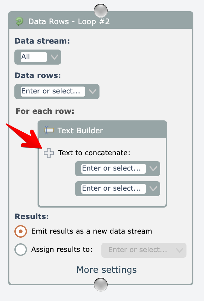Open second Text to concatenate dropdown arrow
This screenshot has width=204, height=301.
tap(153, 189)
